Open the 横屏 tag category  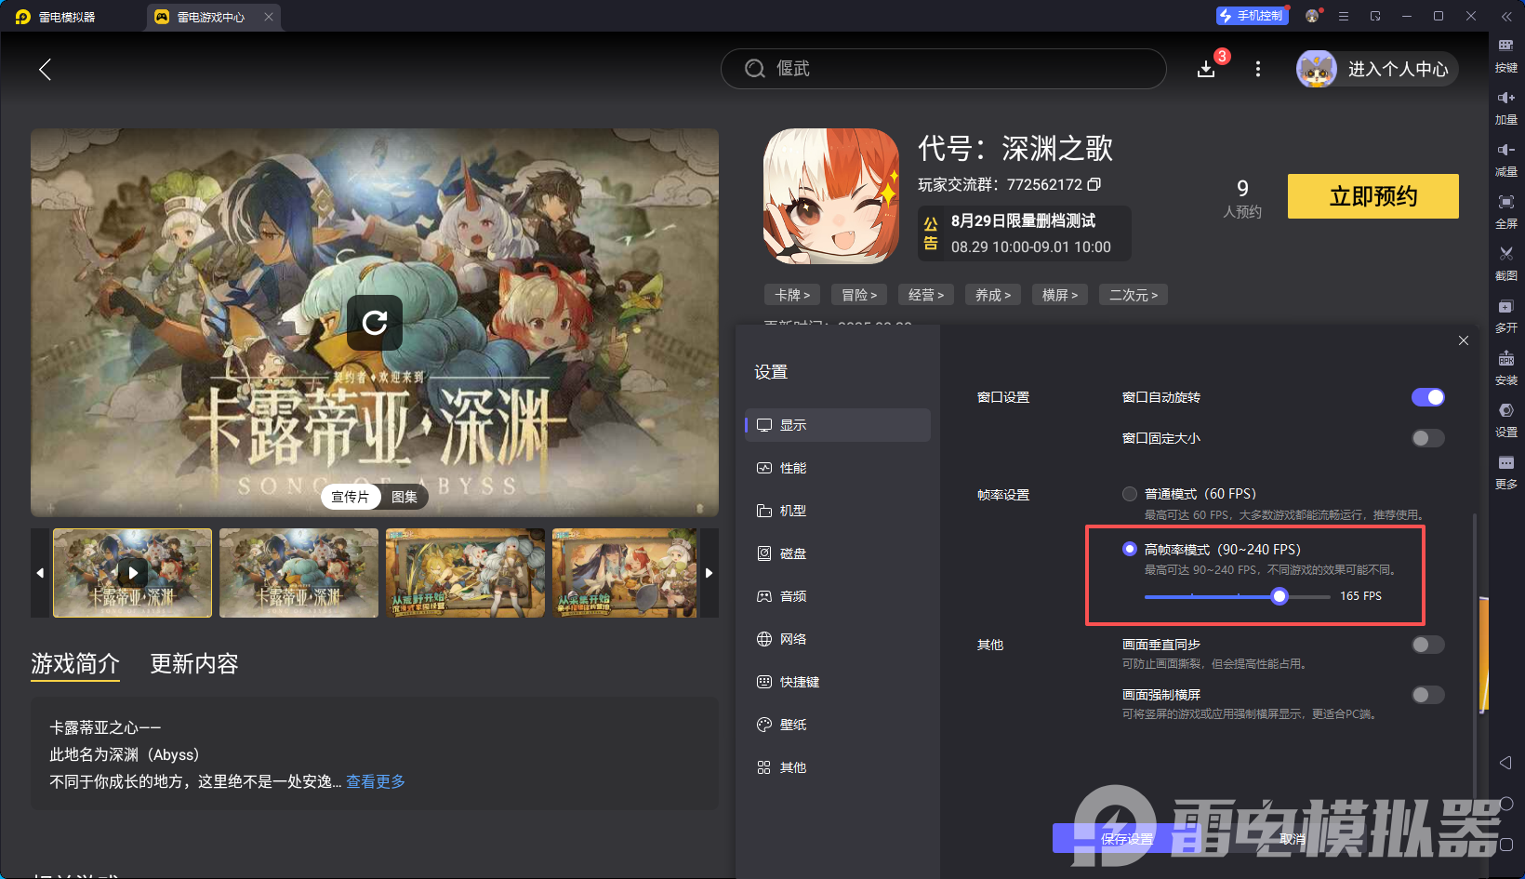tap(1060, 295)
